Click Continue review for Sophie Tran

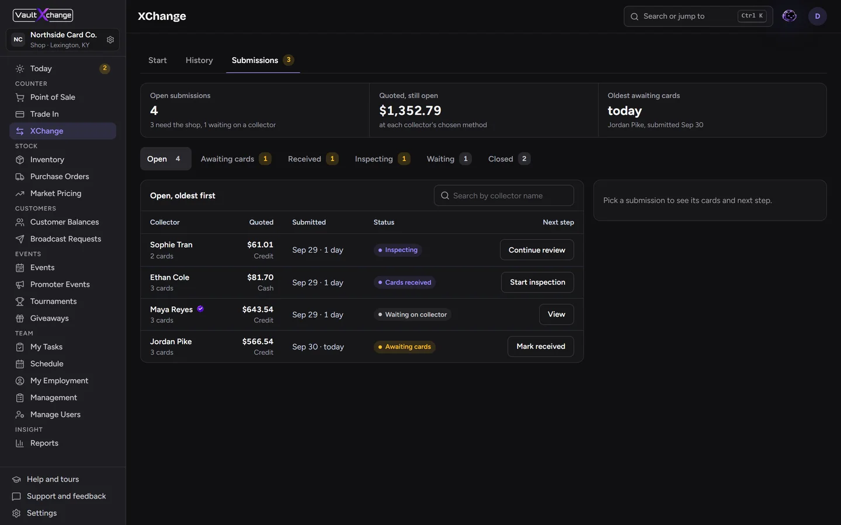pos(537,250)
